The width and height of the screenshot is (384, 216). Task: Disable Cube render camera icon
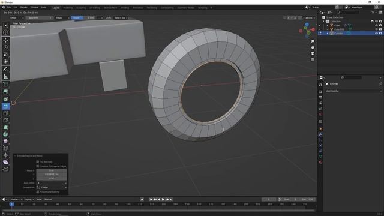(380, 25)
